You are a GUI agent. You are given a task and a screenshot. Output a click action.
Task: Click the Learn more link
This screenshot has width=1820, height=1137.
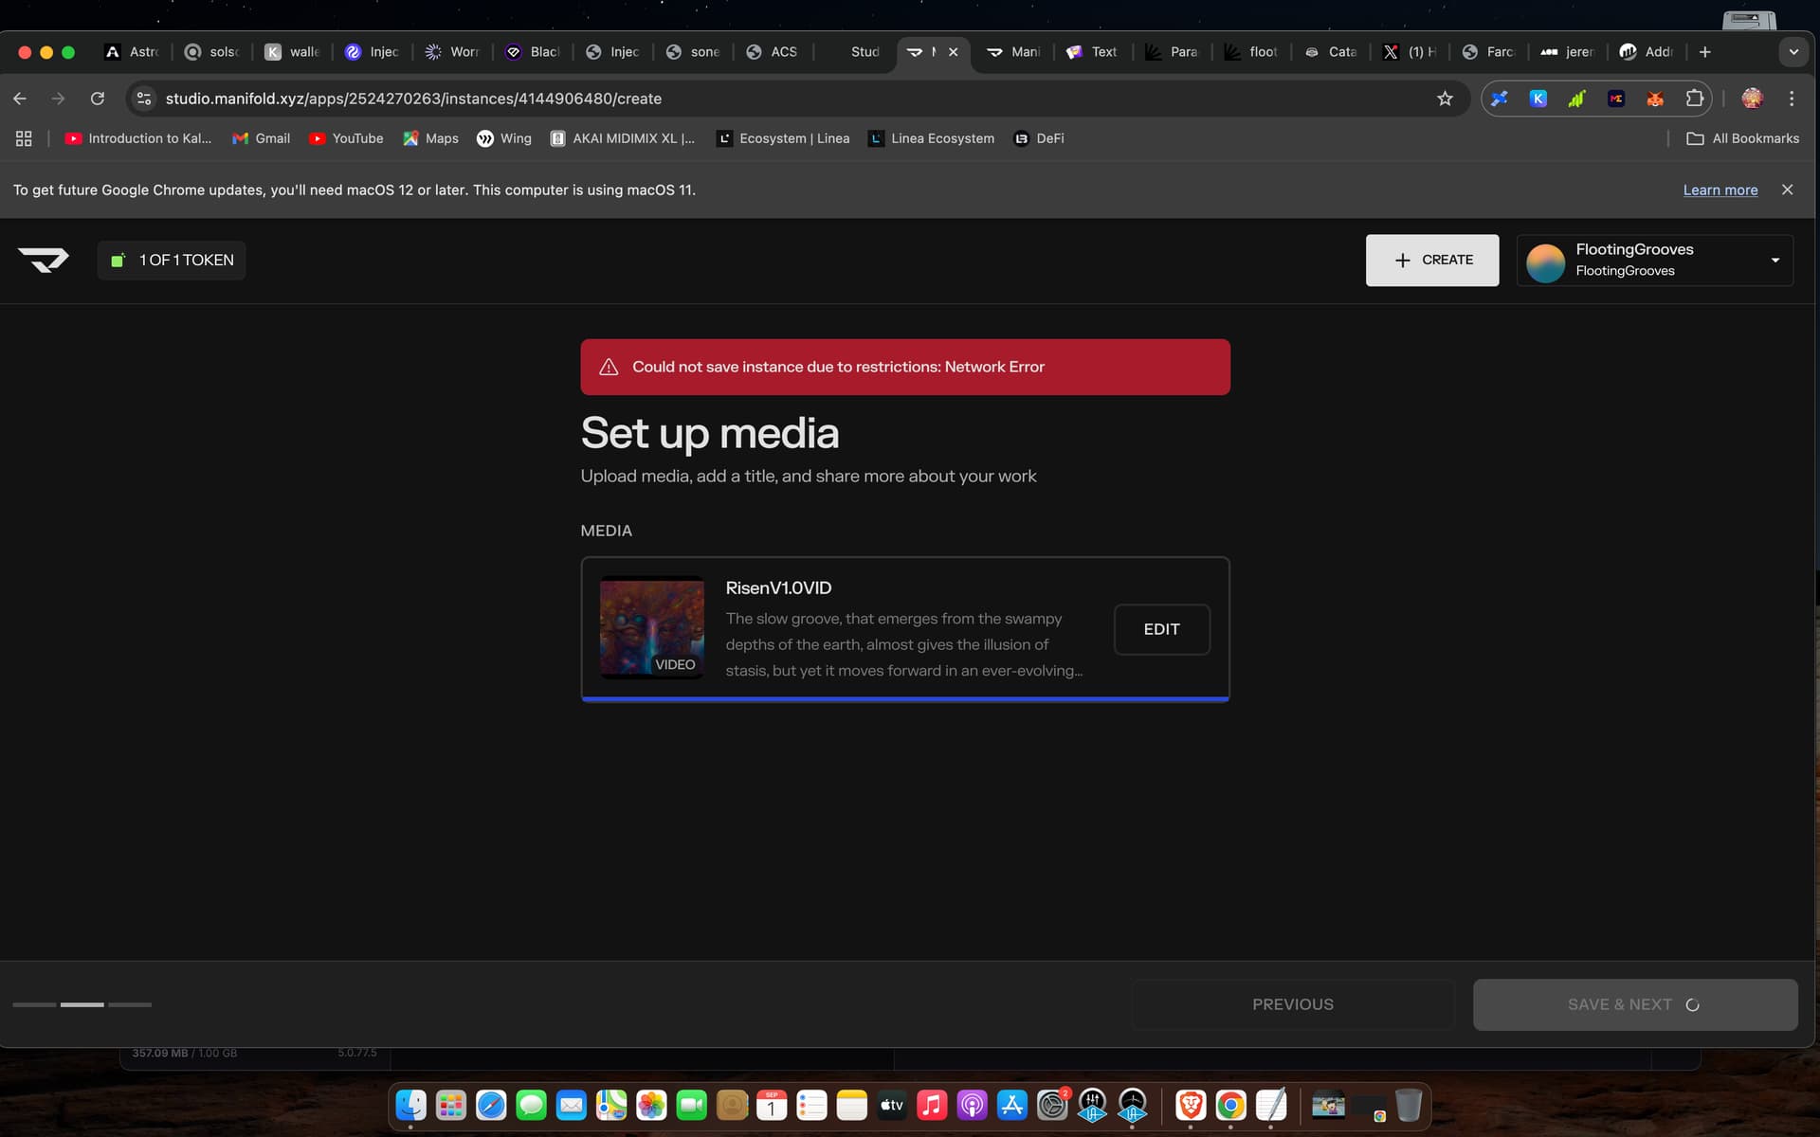(1720, 190)
